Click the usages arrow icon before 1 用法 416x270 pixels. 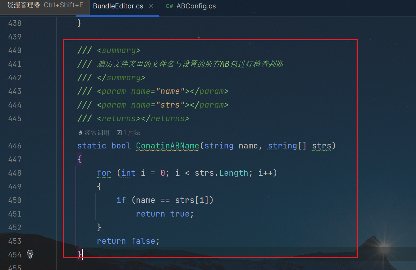[x=119, y=133]
